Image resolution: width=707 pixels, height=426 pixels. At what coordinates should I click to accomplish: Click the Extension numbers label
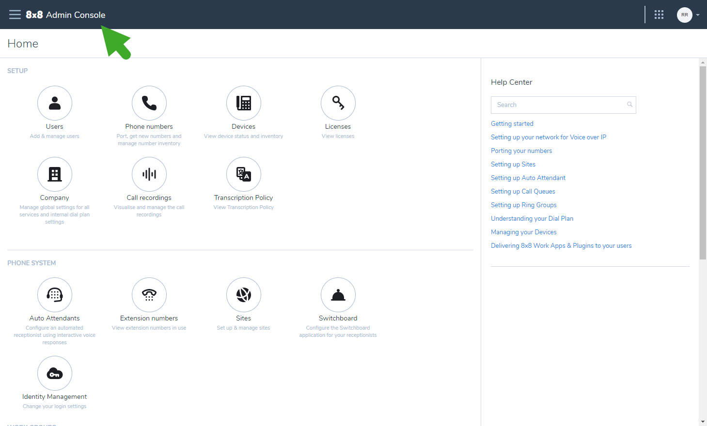(149, 318)
